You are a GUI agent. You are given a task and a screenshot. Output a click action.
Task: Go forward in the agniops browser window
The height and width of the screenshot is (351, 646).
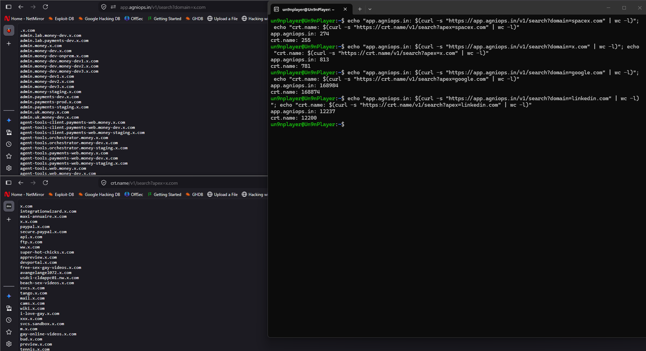pyautogui.click(x=33, y=7)
